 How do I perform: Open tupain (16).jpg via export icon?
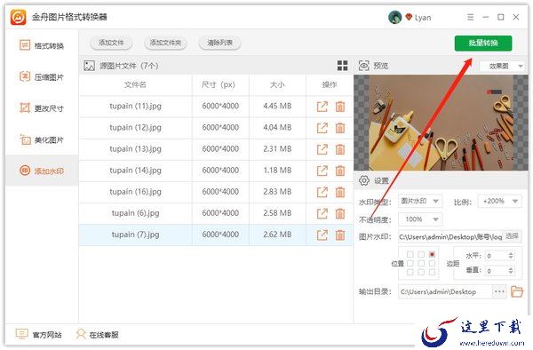[322, 192]
